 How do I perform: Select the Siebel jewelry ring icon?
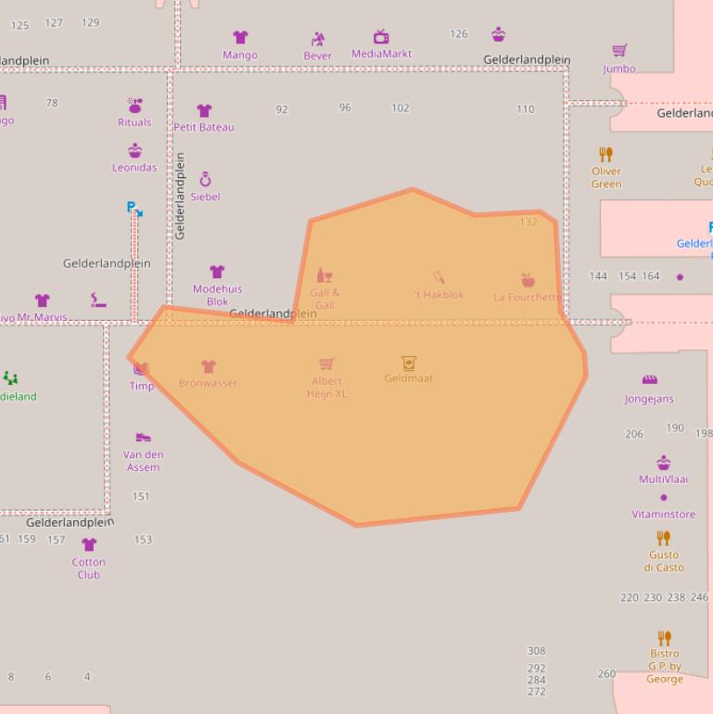(205, 180)
